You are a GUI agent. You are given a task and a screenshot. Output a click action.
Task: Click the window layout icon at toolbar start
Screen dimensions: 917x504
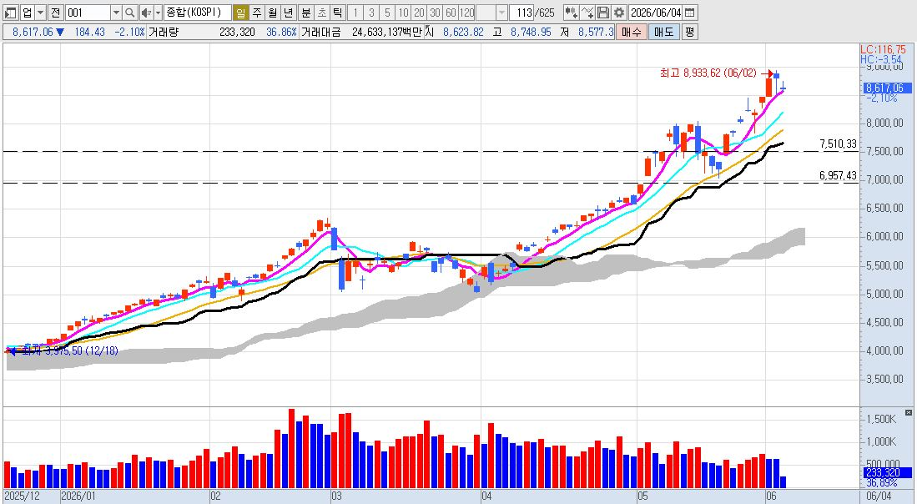click(x=11, y=13)
